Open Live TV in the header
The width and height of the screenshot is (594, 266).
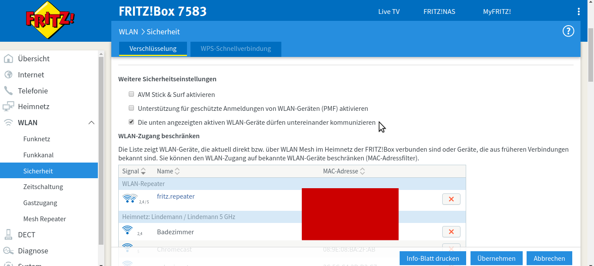(x=389, y=12)
